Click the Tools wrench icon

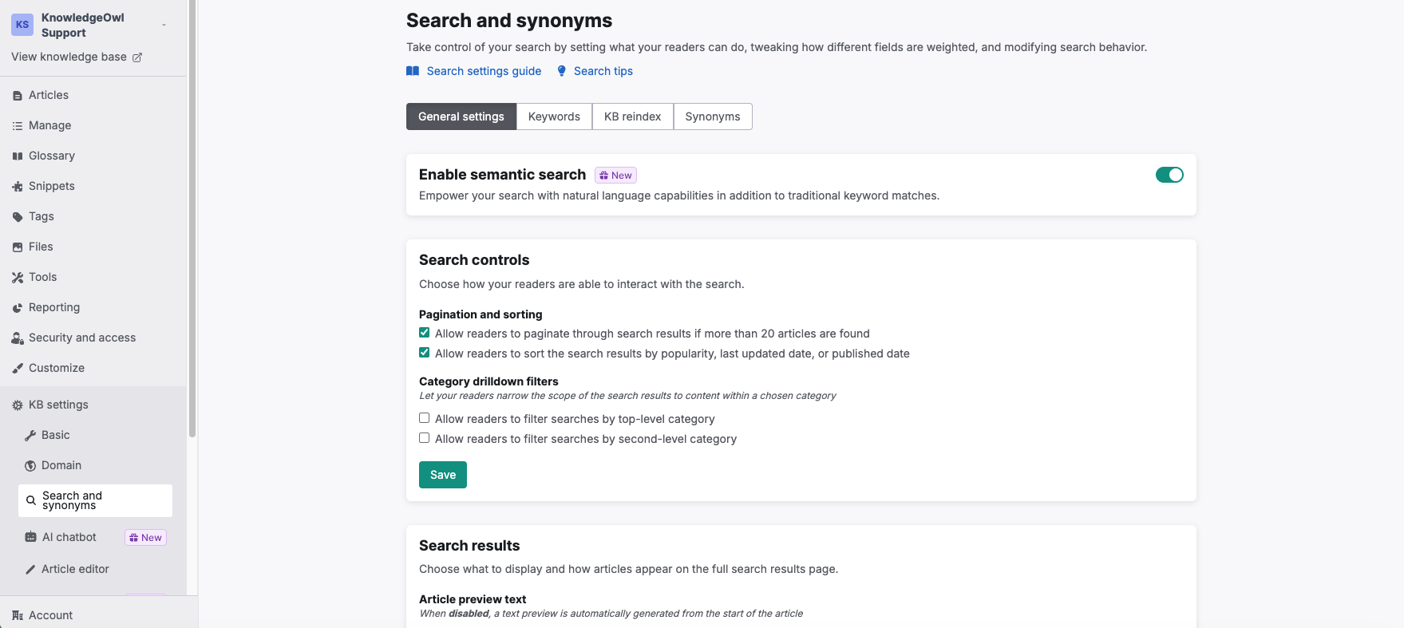point(18,278)
